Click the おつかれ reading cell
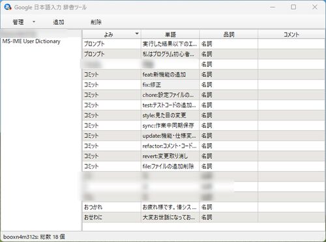This screenshot has height=242, width=326. point(111,207)
